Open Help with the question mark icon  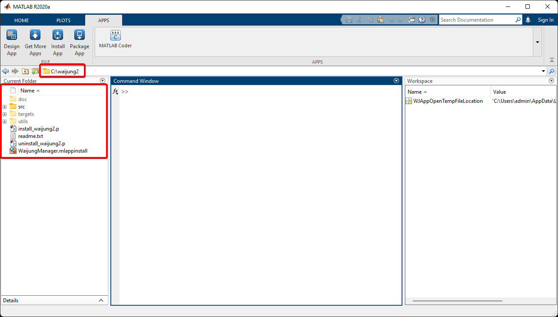(422, 20)
